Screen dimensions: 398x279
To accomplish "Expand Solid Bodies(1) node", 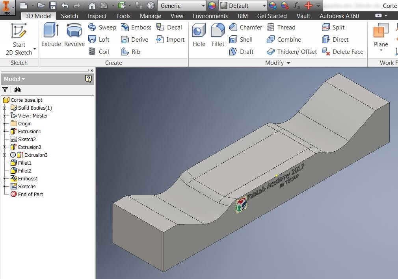I will click(x=4, y=108).
